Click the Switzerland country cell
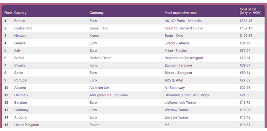This screenshot has width=267, height=131. (x=23, y=28)
